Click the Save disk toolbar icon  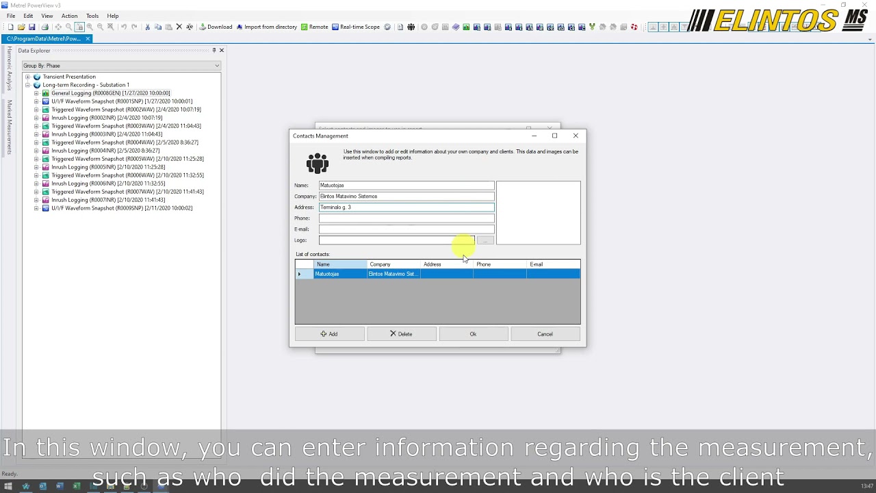pos(31,27)
